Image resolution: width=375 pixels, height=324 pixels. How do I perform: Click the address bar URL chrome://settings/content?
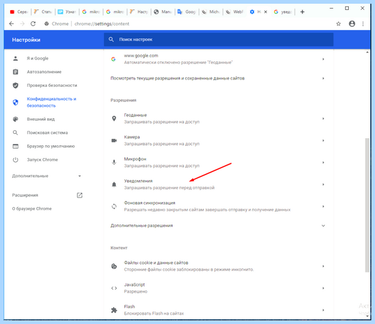pos(102,24)
